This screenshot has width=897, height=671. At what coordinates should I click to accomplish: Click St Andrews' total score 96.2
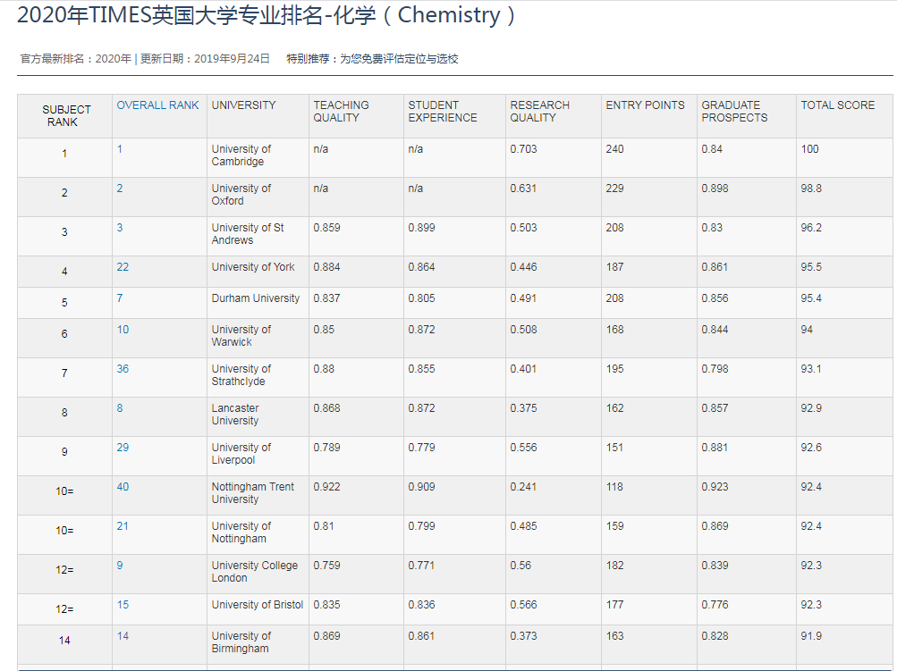coord(811,228)
